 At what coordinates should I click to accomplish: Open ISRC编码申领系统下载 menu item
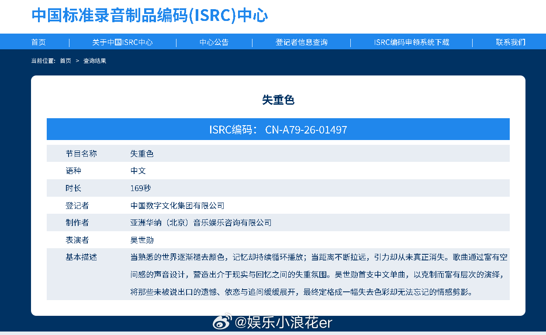[411, 42]
